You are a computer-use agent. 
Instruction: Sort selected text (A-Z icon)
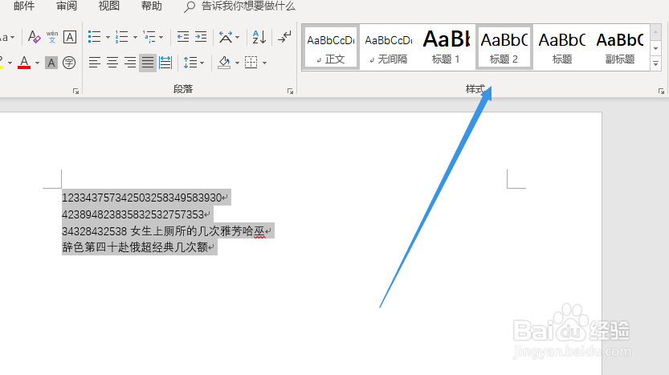coord(259,37)
